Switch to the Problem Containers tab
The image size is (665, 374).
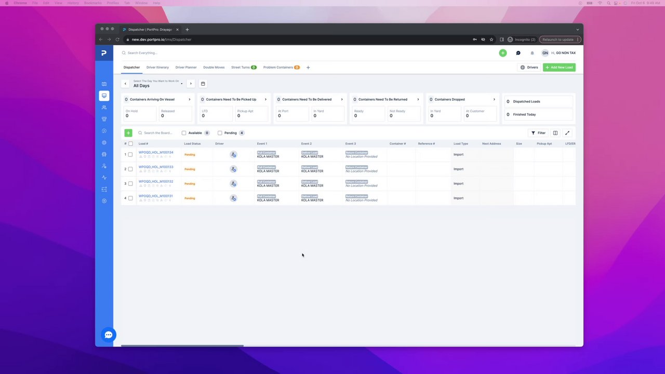click(281, 68)
